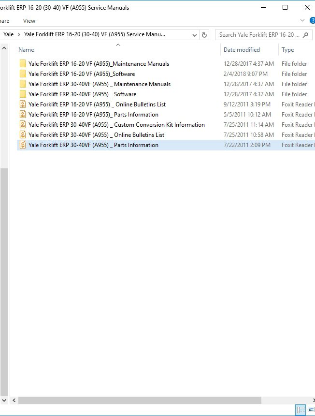Click Yale breadcrumb in address bar
The image size is (315, 416).
(x=9, y=34)
